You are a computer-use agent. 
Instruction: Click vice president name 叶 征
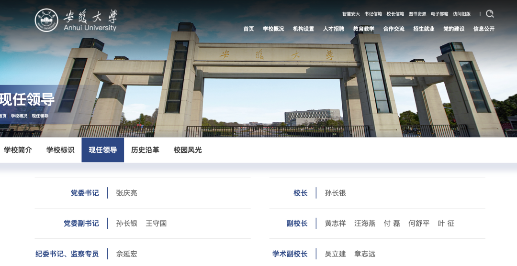pos(446,223)
